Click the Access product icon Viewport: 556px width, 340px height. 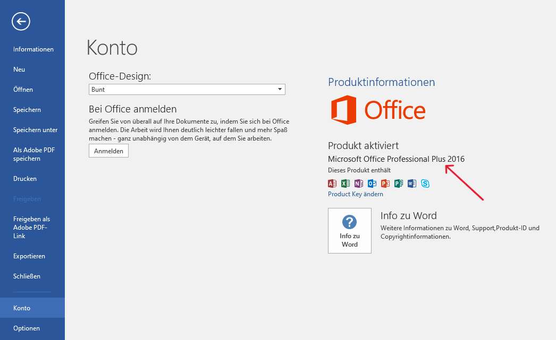(332, 184)
